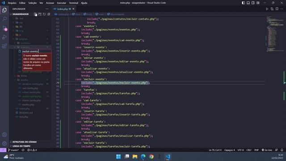The height and width of the screenshot is (161, 286).
Task: Click VS Code logo in title bar
Action: [x=3, y=3]
